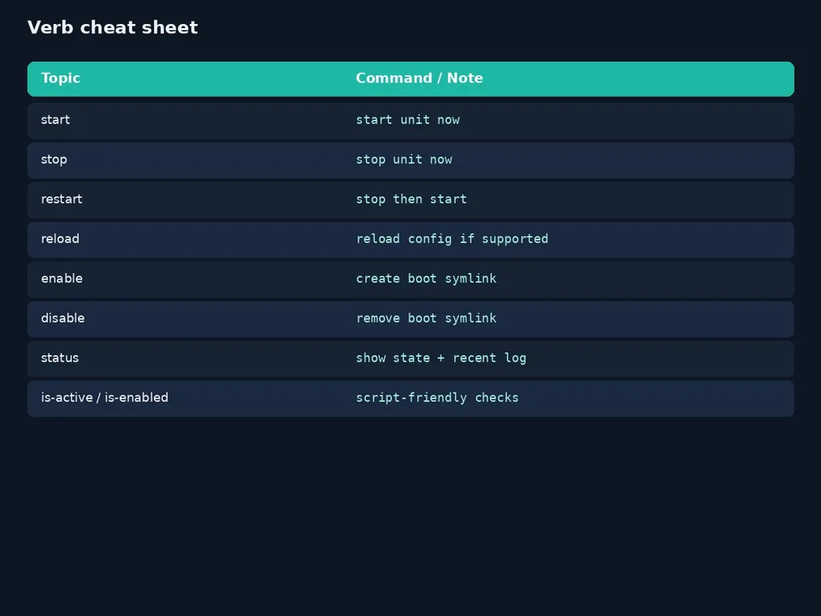The image size is (821, 616).
Task: Select the 'enable' topic cell
Action: tap(62, 279)
